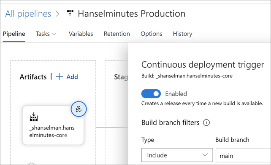Open the Retention tab

117,34
